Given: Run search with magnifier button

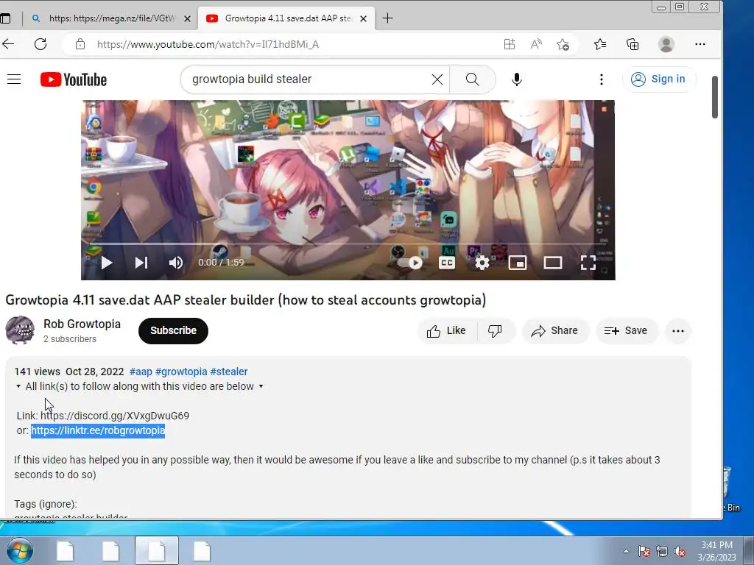Looking at the screenshot, I should coord(472,79).
